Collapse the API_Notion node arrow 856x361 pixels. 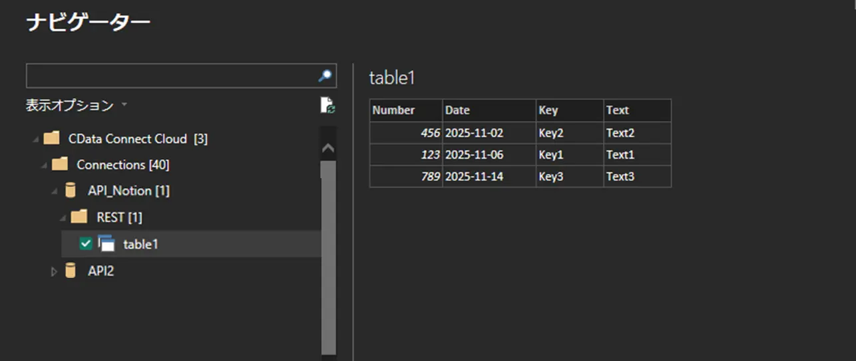coord(54,191)
